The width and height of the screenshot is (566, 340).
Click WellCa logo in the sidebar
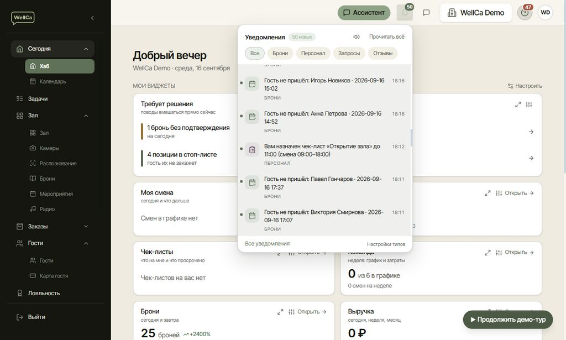point(23,18)
